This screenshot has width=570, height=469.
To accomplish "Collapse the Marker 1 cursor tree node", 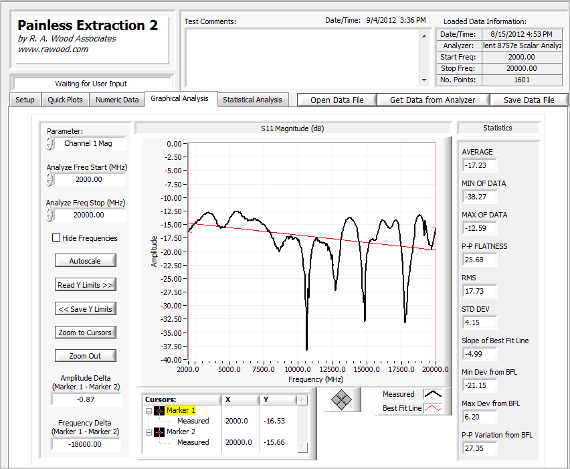I will point(149,411).
